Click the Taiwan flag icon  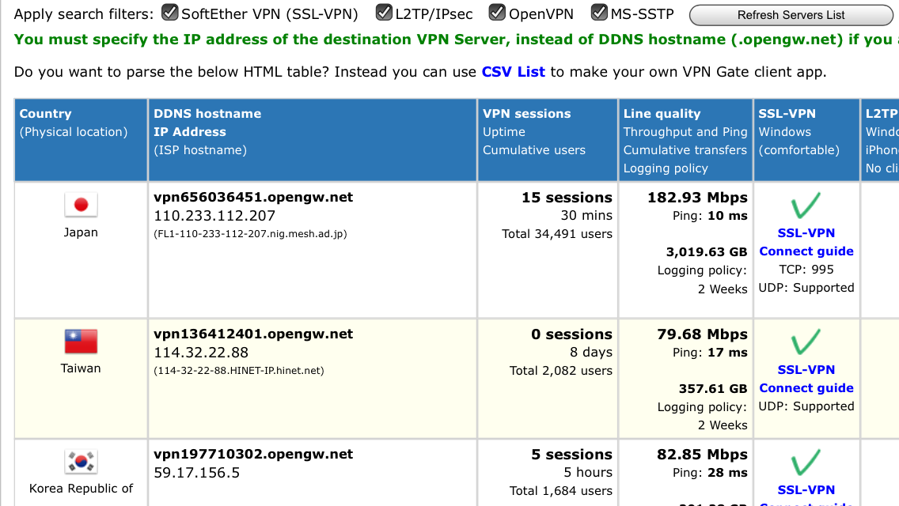coord(80,342)
